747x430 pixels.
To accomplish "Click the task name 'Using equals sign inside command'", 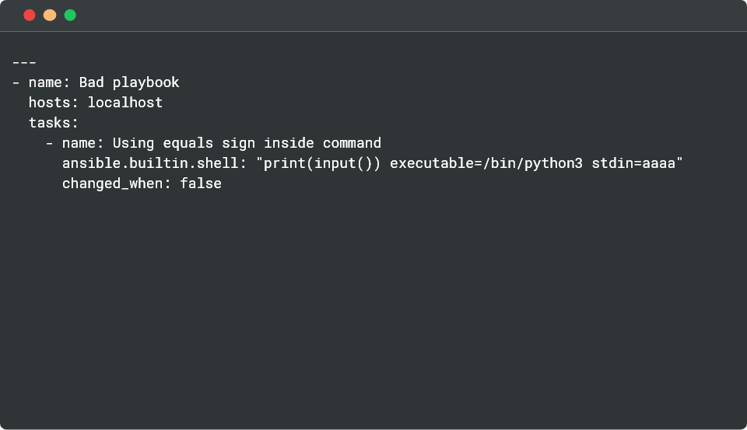I will [x=247, y=143].
